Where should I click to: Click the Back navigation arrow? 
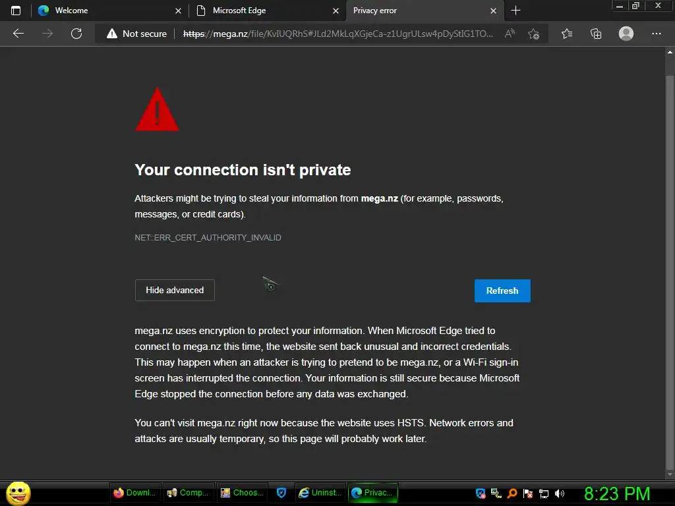coord(18,34)
